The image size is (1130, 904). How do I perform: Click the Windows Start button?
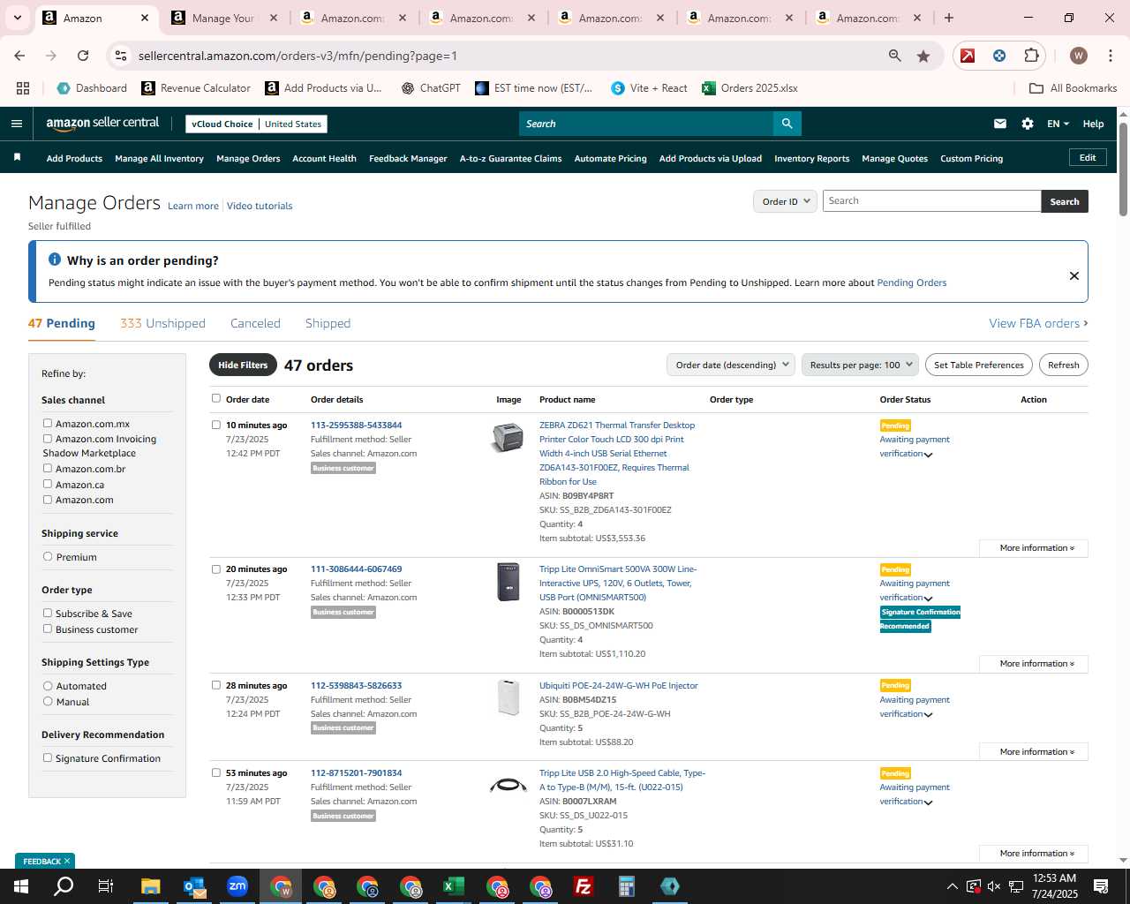click(x=21, y=886)
